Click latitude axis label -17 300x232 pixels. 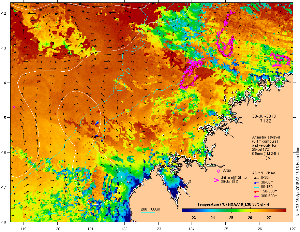[x=3, y=187]
